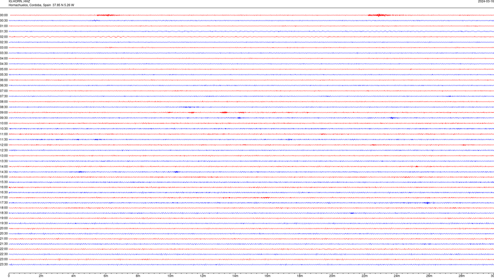This screenshot has height=278, width=494.
Task: Select the 06:00 trace time label
Action: [4, 80]
